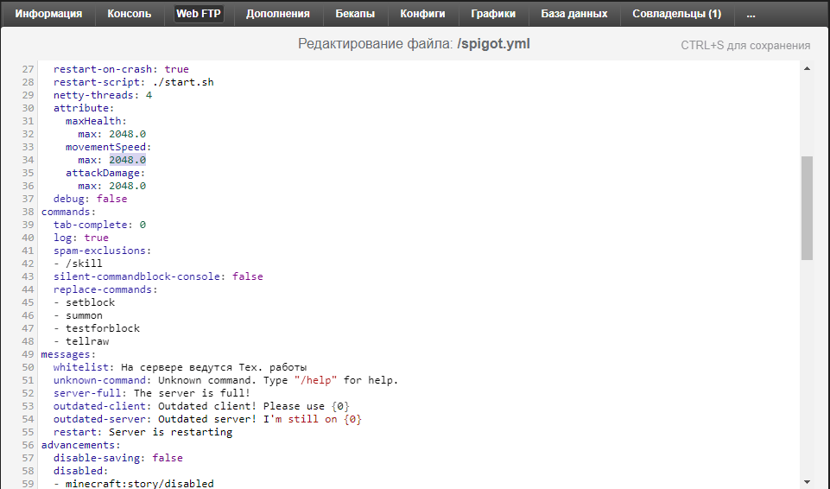This screenshot has height=489, width=830.
Task: Click the /spigot.yml file name in header
Action: pyautogui.click(x=493, y=44)
